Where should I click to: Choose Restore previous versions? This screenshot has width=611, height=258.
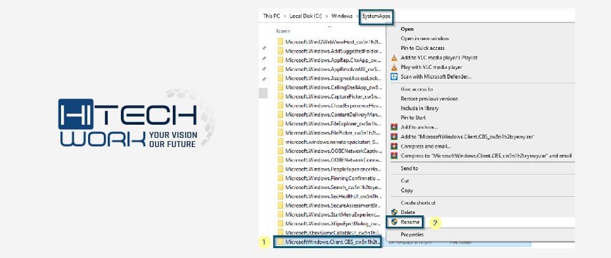point(429,99)
